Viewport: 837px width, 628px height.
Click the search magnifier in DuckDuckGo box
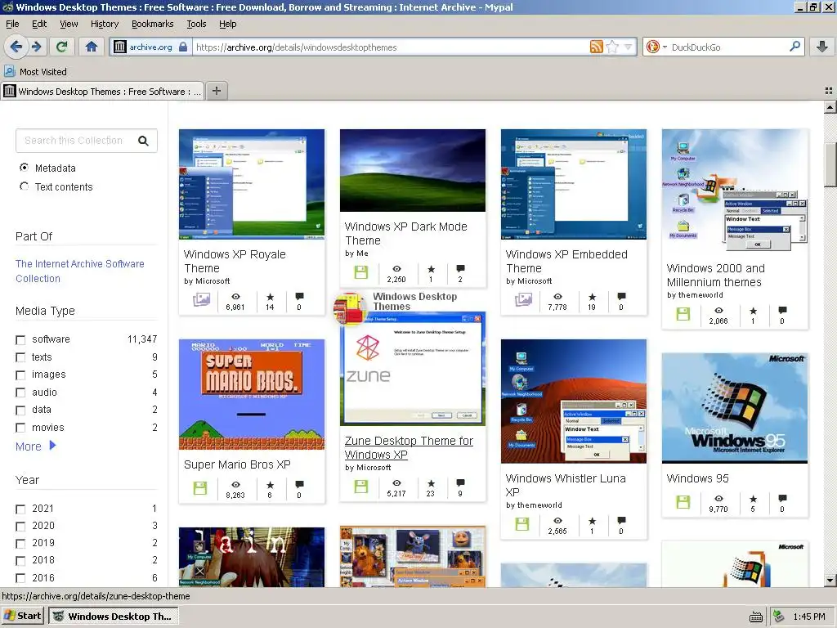coord(794,47)
